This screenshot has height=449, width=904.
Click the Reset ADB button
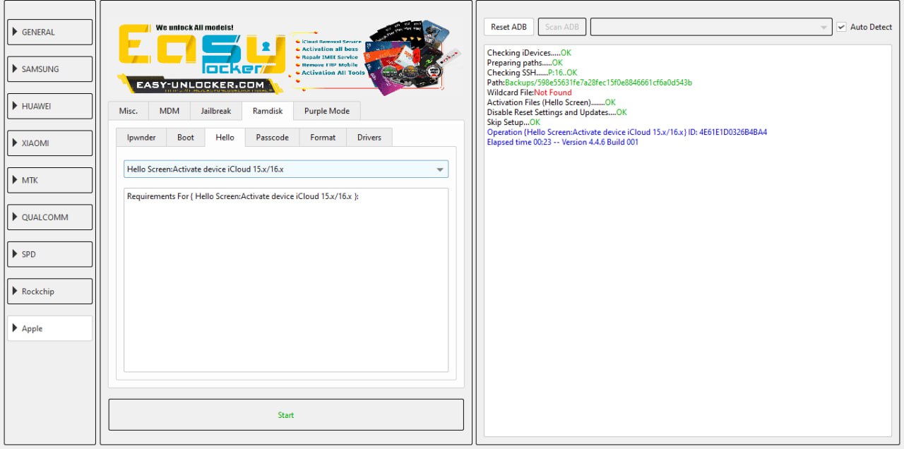coord(509,27)
